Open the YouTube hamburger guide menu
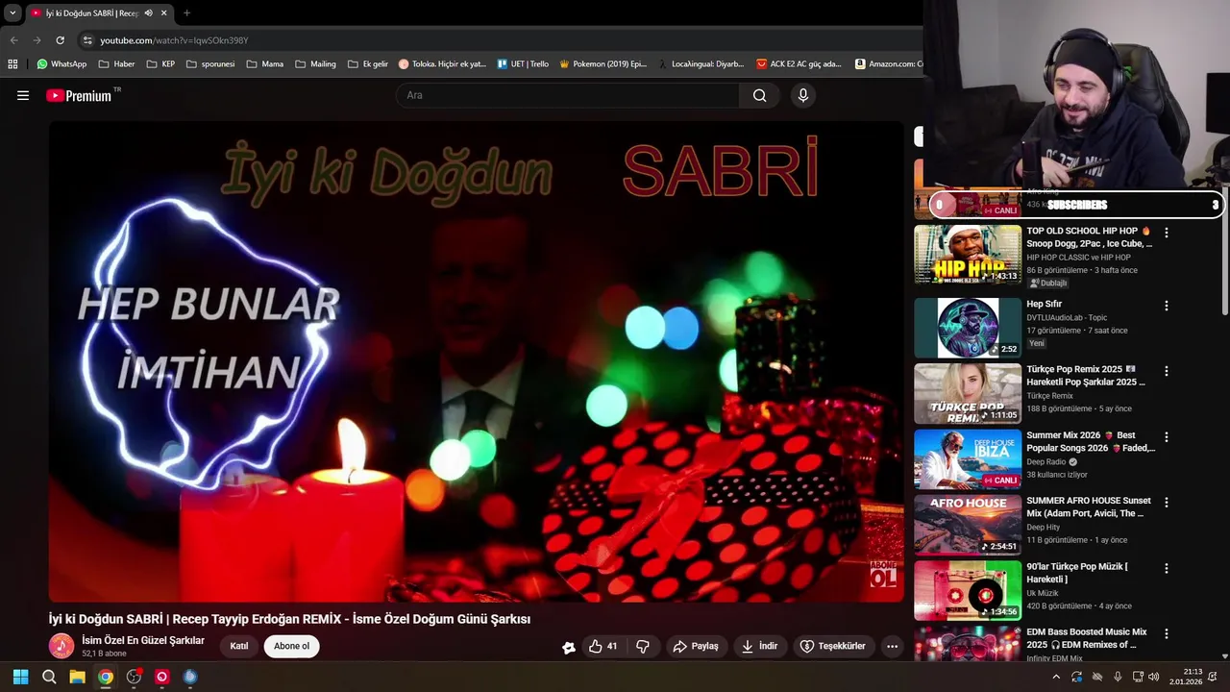1230x692 pixels. (x=23, y=95)
